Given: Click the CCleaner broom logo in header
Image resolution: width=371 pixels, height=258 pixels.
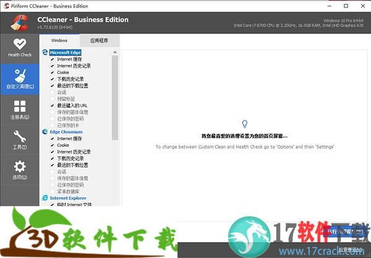Looking at the screenshot, I should [x=19, y=23].
